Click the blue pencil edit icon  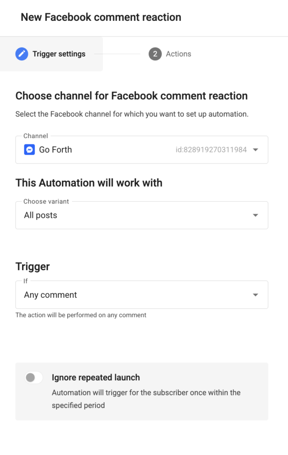[x=22, y=54]
